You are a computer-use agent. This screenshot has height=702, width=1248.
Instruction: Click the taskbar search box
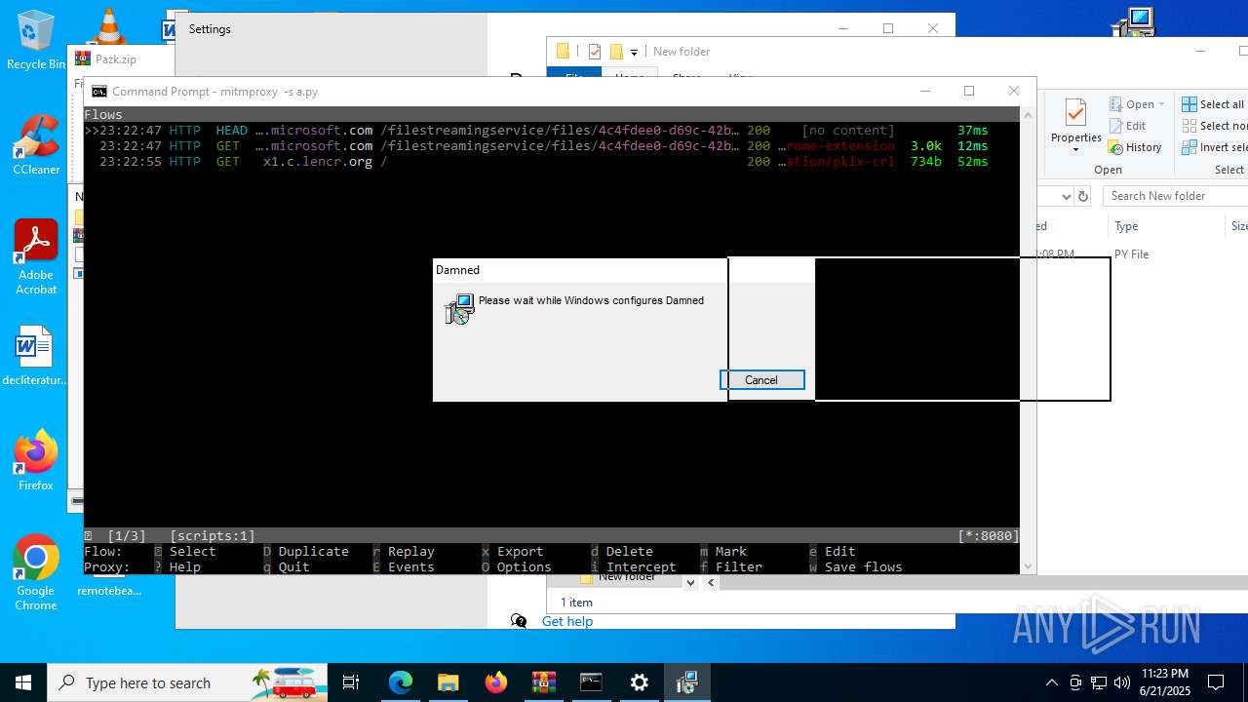[x=187, y=682]
